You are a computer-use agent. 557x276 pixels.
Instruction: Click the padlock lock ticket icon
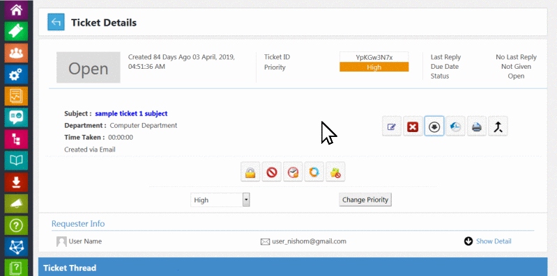[x=250, y=172]
